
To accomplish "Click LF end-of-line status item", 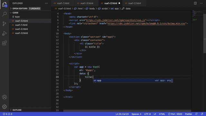I will (x=155, y=114).
